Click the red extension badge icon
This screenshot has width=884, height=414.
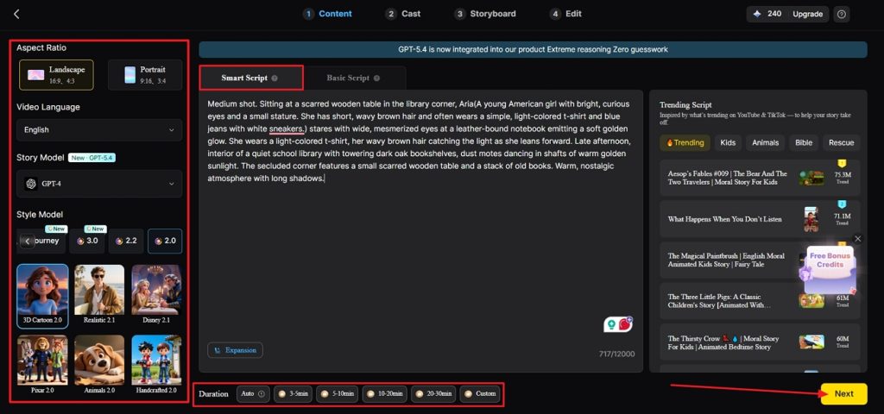[x=625, y=323]
